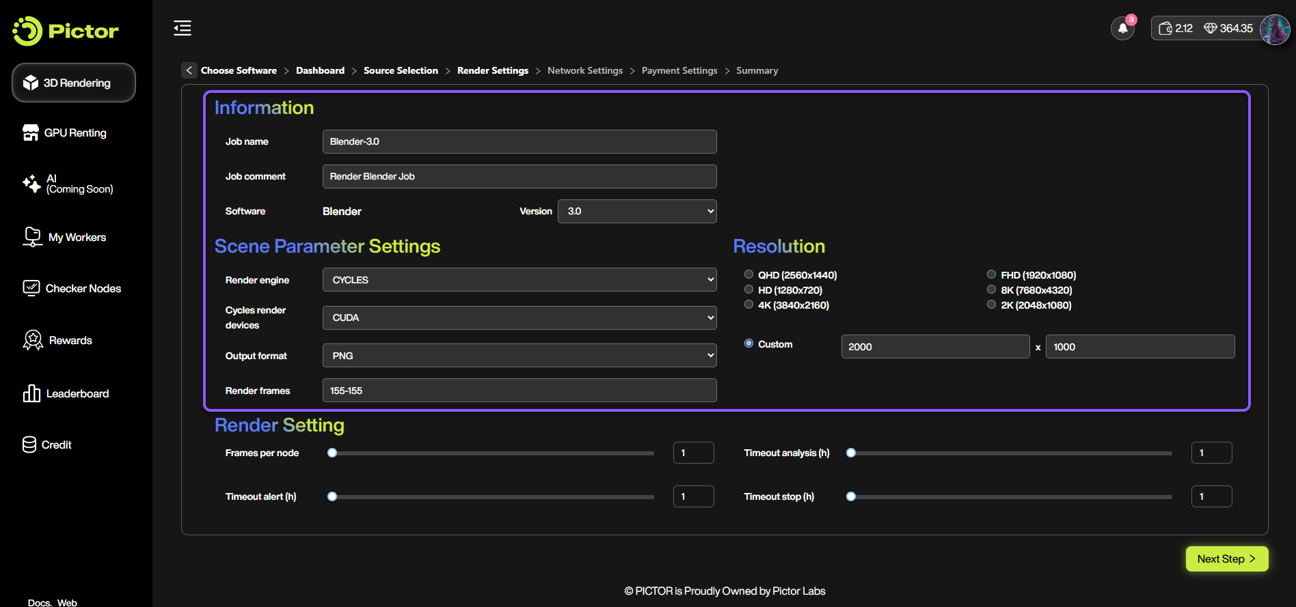The image size is (1296, 607).
Task: Switch to Network Settings breadcrumb step
Action: [584, 70]
